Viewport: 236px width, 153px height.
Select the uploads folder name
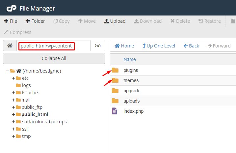click(132, 101)
